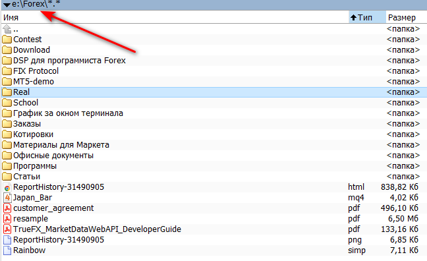Click the html type of ReportHistory-31490905
Image resolution: width=427 pixels, height=261 pixels.
point(356,187)
